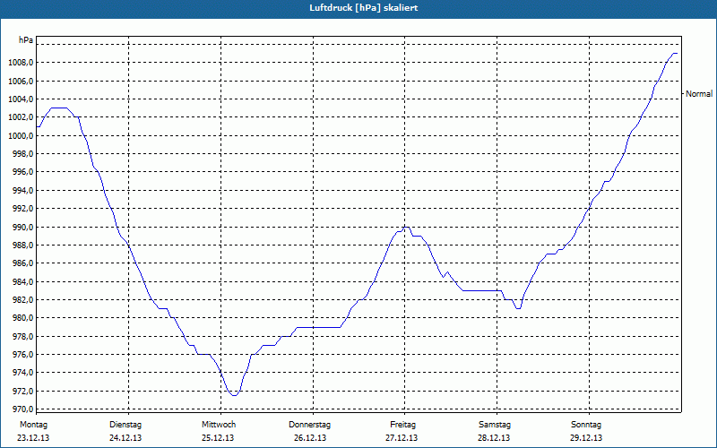The width and height of the screenshot is (717, 448).
Task: Select the 970,0 axis value
Action: pos(22,409)
